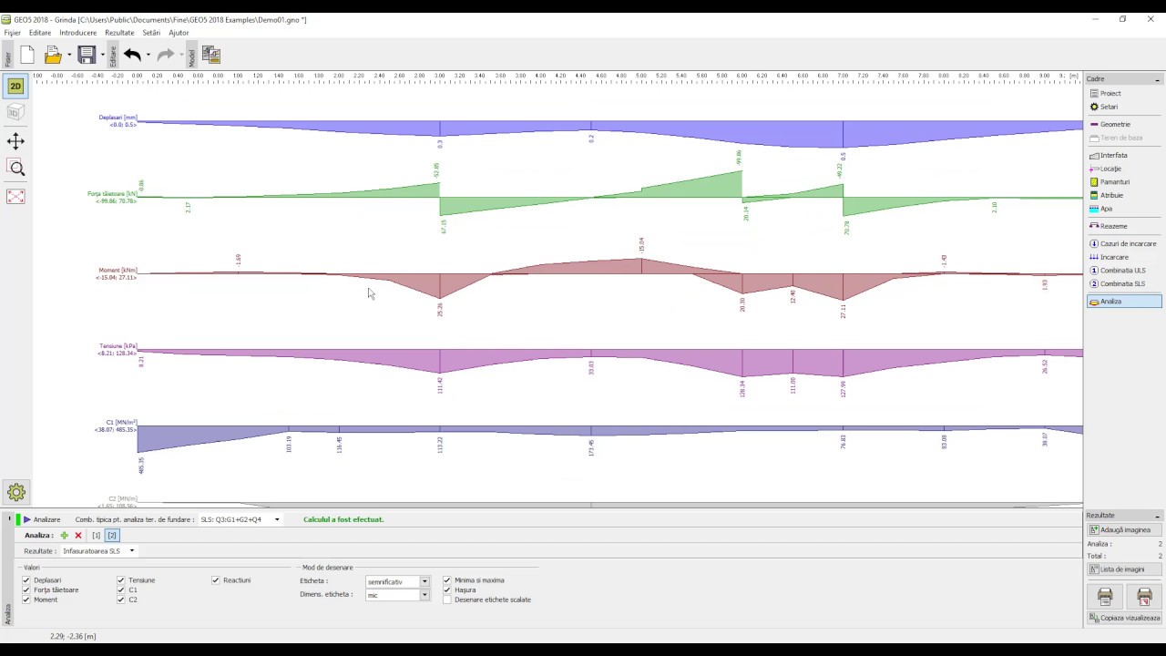Expand the undo history dropdown arrow
This screenshot has height=656, width=1166.
pos(148,55)
